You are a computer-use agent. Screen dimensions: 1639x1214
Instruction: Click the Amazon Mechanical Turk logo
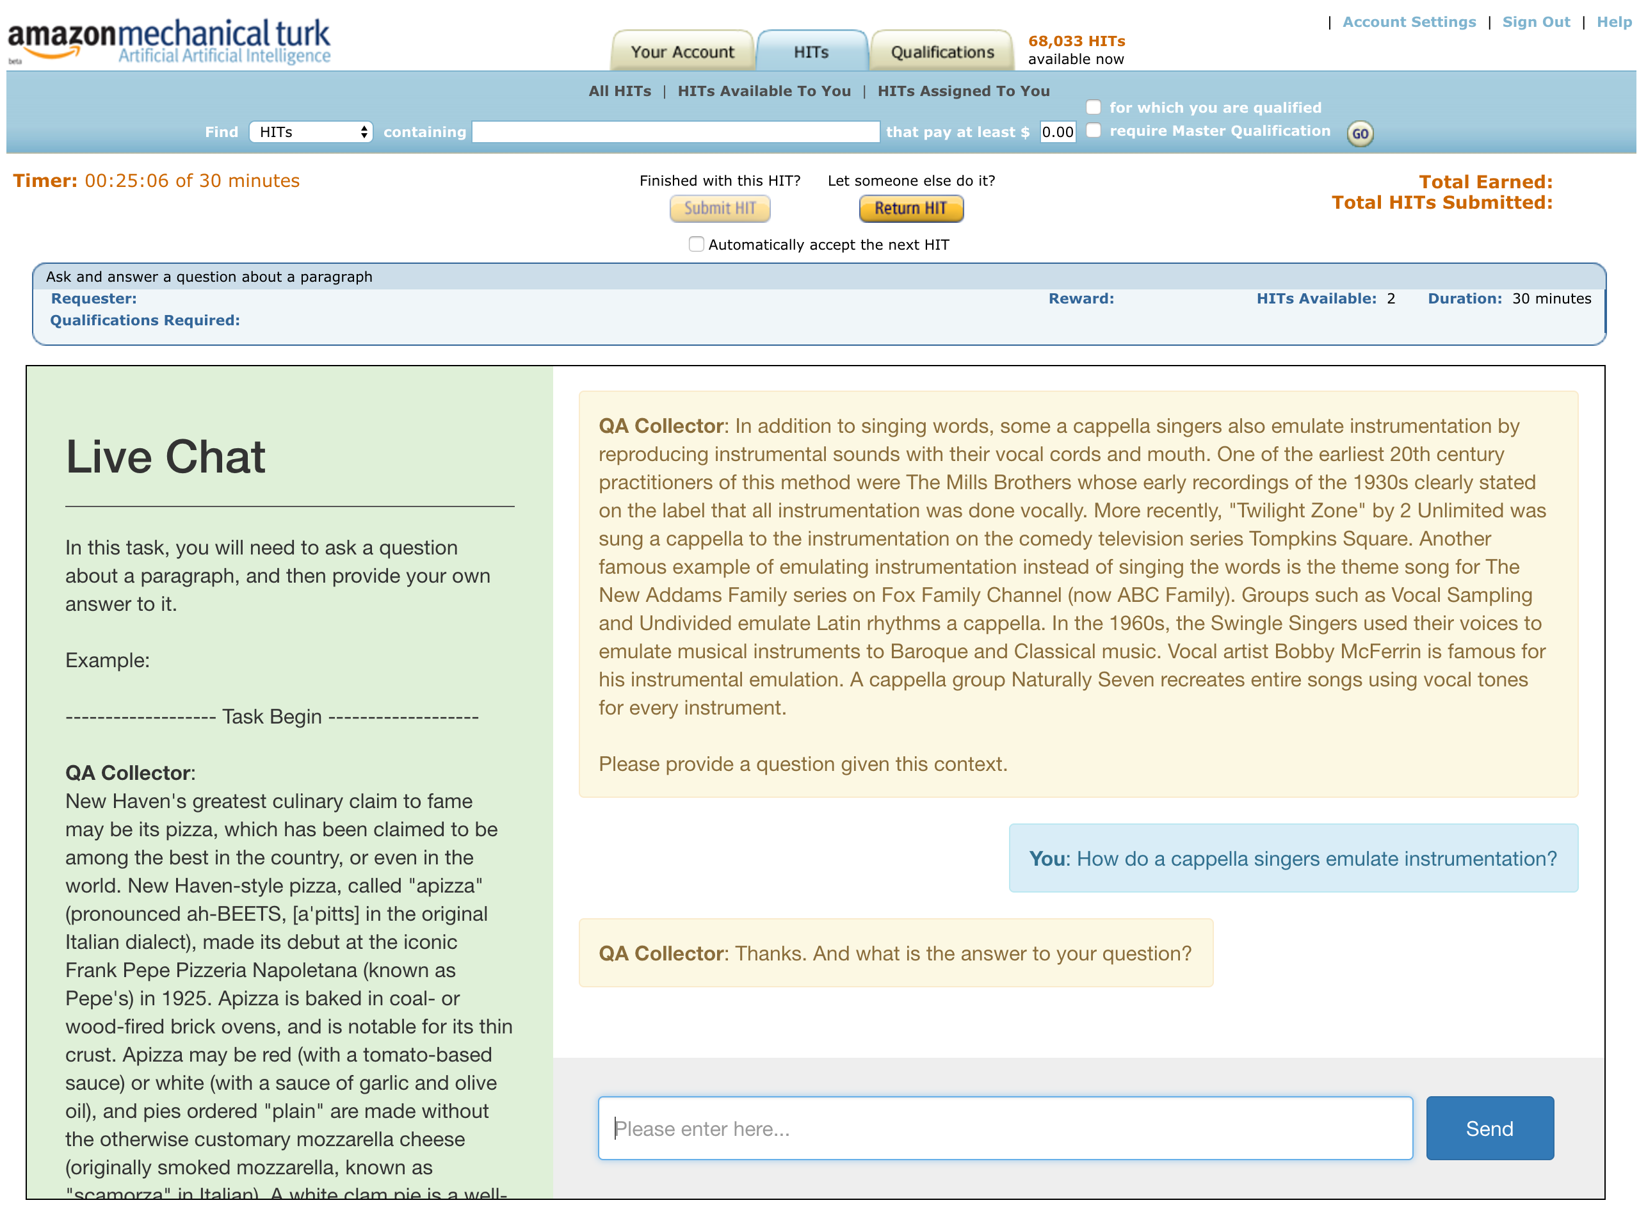point(167,35)
